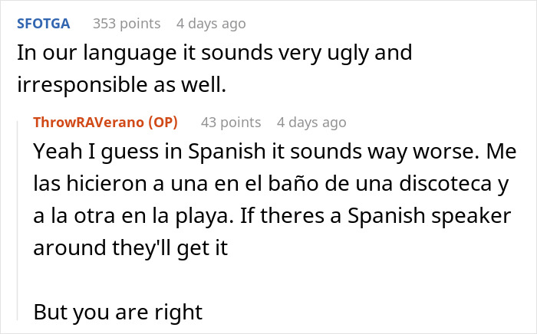
Task: Click the phrase 'Spanish speaker' in reply
Action: tap(430, 216)
